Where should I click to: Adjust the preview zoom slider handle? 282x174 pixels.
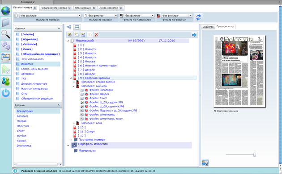pyautogui.click(x=255, y=155)
